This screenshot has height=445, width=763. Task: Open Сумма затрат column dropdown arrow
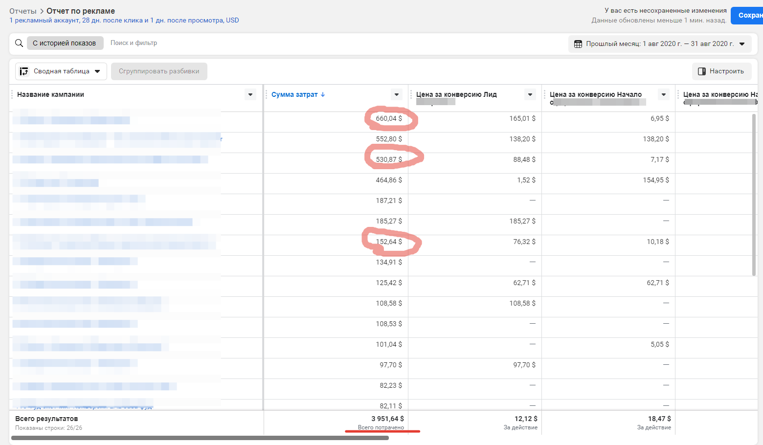397,94
